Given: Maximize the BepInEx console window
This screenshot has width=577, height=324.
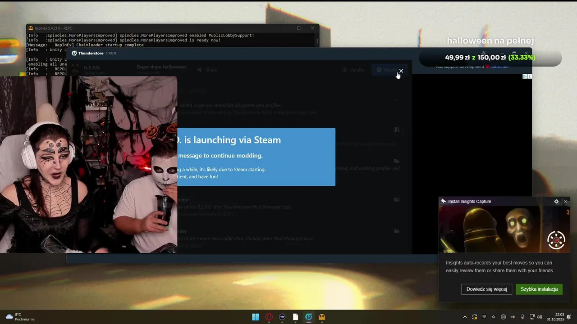Looking at the screenshot, I should pos(298,28).
